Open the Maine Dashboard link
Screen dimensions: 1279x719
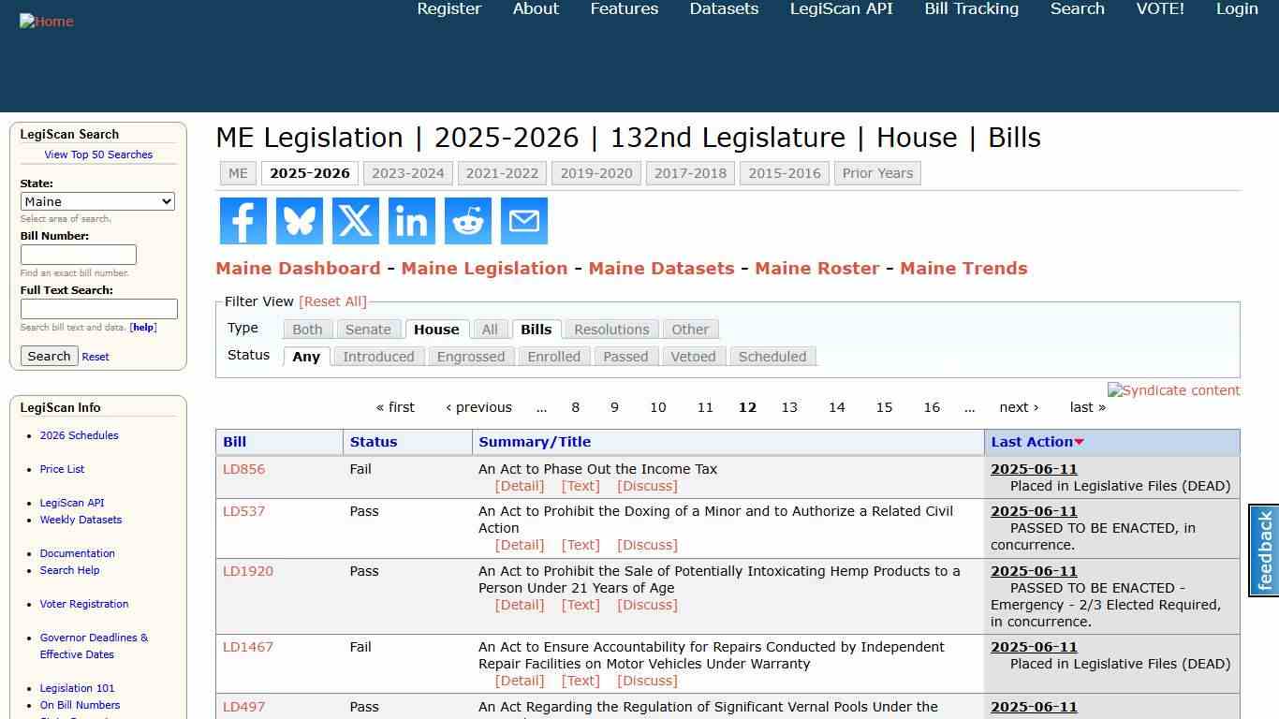[x=298, y=268]
